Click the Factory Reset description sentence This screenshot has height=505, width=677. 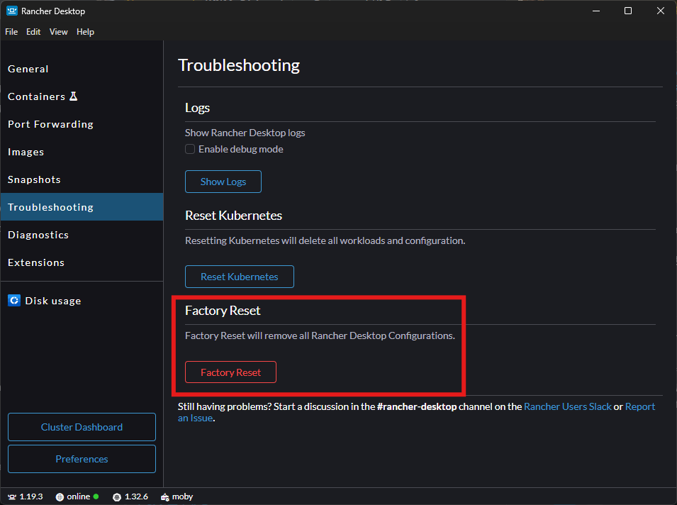point(320,335)
